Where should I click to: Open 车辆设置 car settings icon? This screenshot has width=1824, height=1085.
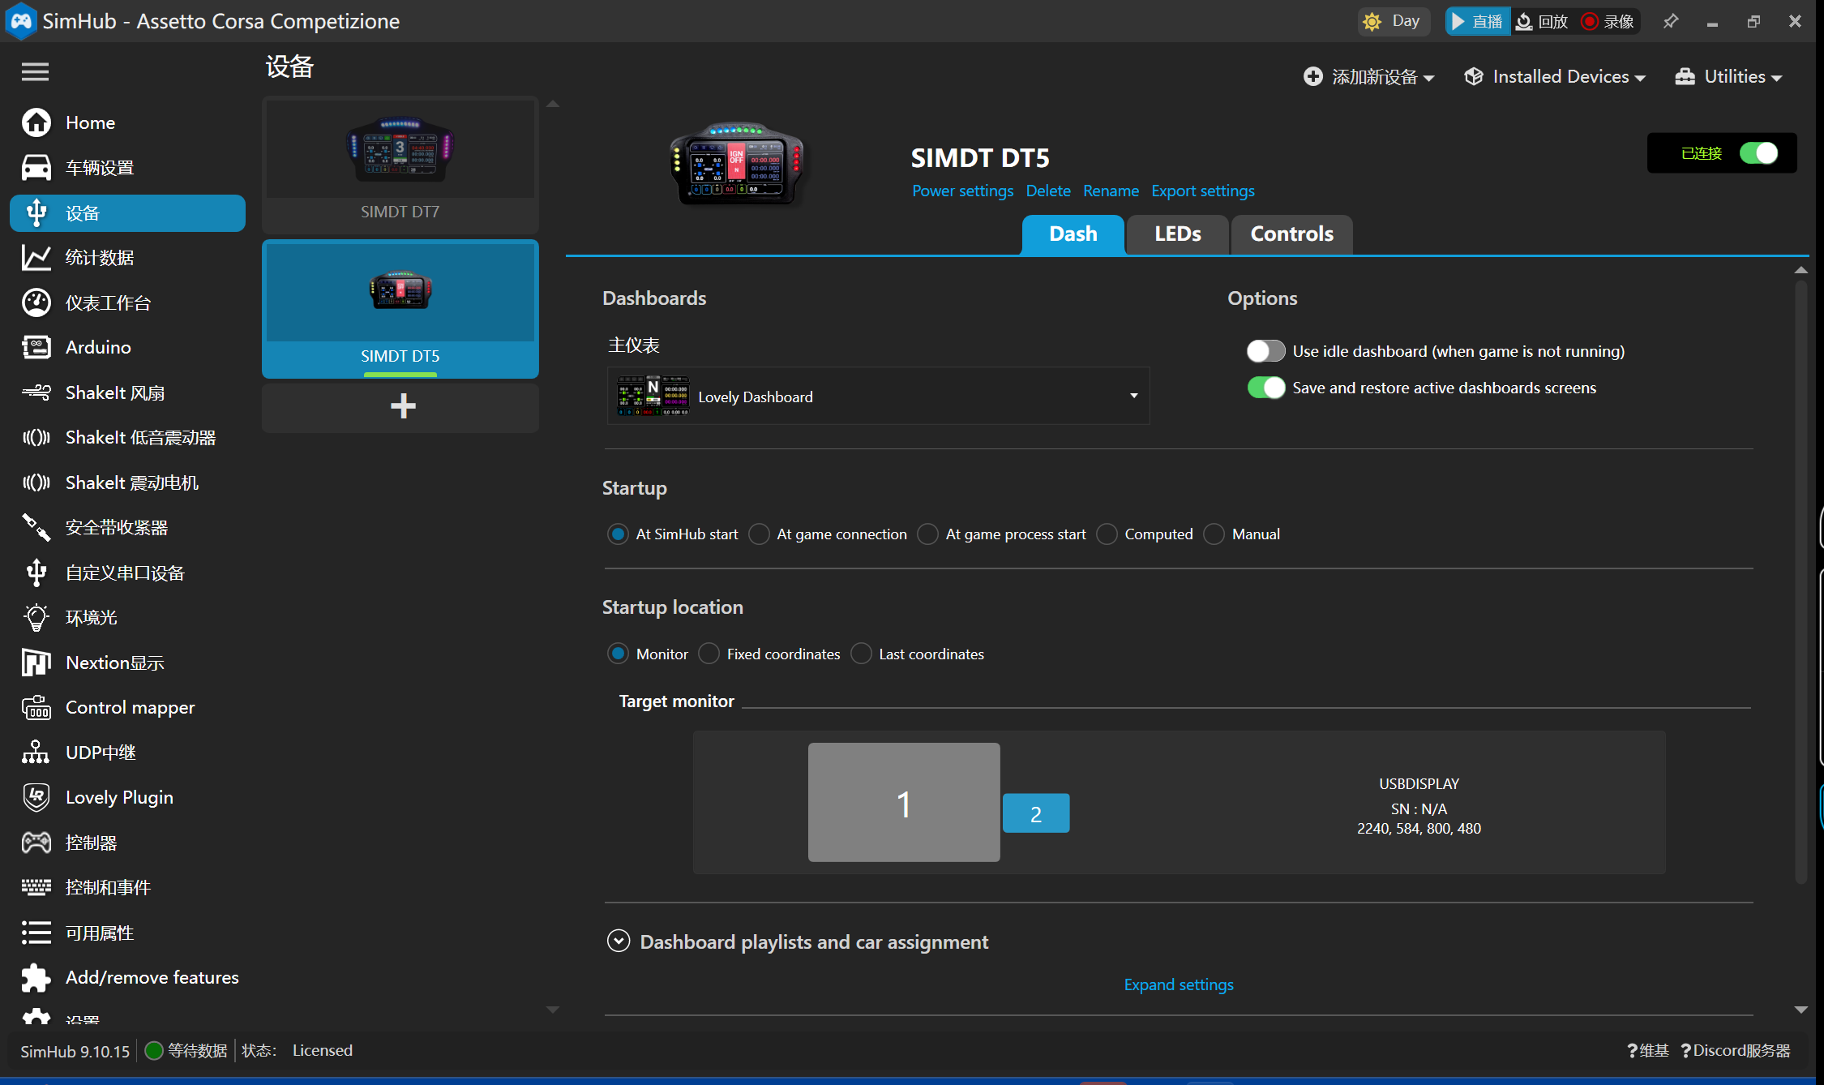pos(36,168)
